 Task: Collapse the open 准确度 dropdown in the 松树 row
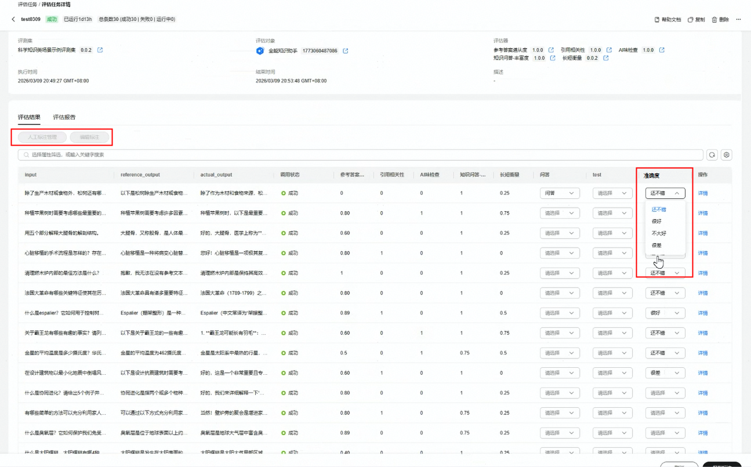[665, 193]
